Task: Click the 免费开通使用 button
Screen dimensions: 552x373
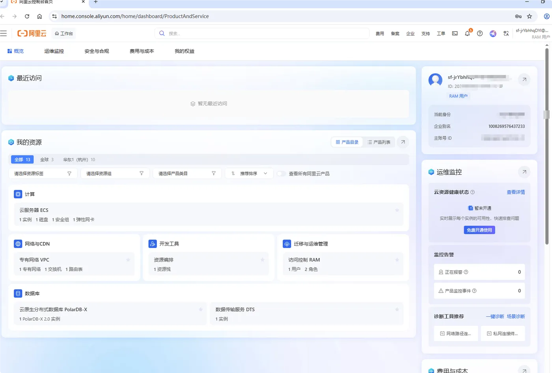Action: [x=479, y=230]
